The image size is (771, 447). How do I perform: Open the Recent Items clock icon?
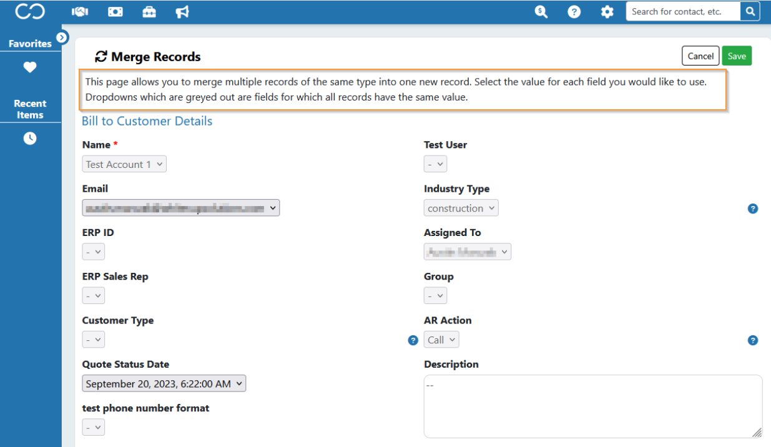[x=30, y=138]
